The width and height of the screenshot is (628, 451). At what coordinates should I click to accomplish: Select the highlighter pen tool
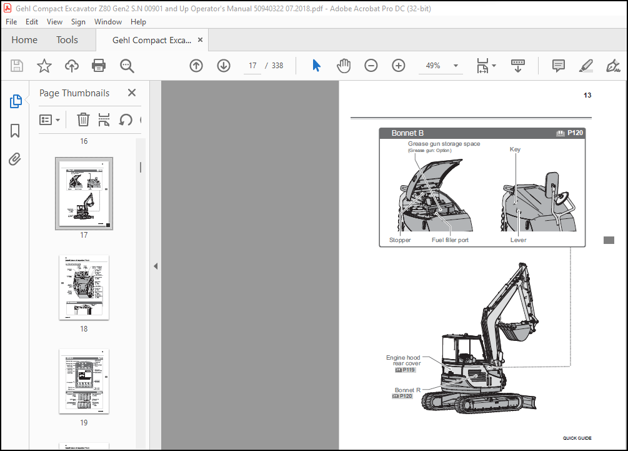pyautogui.click(x=586, y=66)
